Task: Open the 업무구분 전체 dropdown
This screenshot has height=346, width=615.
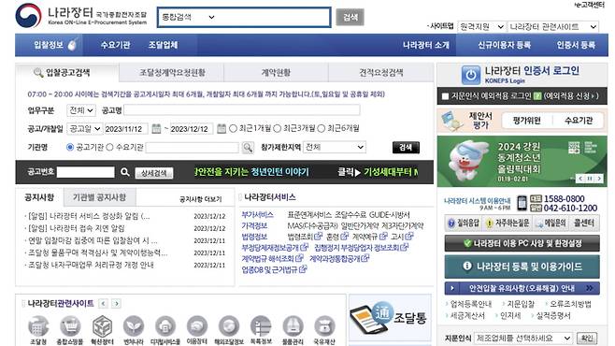Action: coord(81,110)
